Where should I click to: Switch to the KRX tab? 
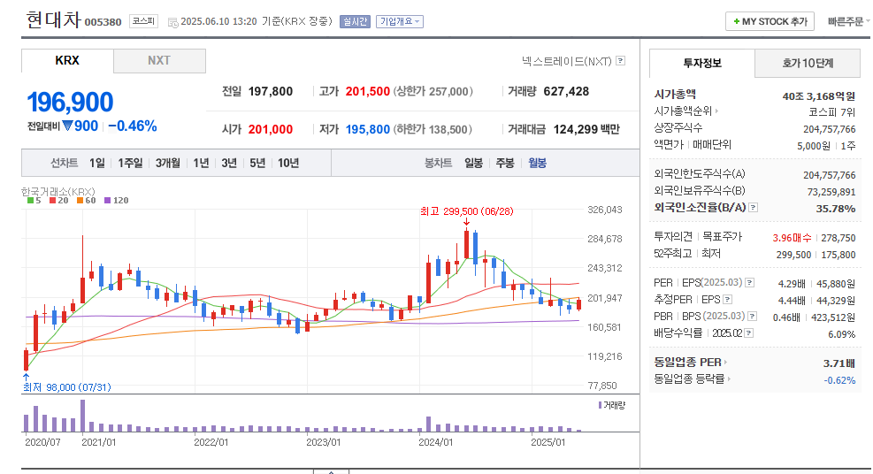click(67, 61)
